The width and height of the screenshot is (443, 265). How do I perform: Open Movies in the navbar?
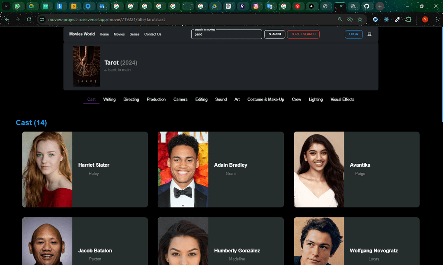(119, 34)
